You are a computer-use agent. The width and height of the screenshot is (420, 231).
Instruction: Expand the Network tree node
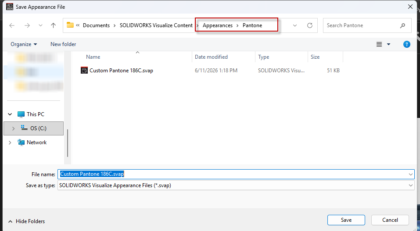click(x=10, y=142)
